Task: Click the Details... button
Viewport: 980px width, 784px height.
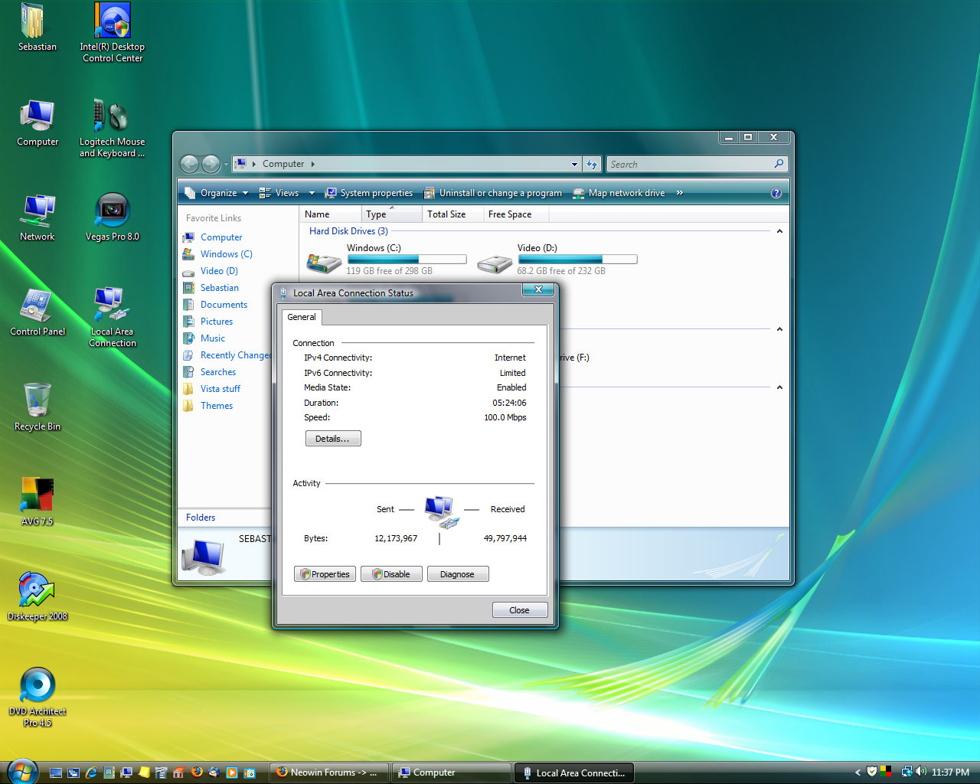Action: point(332,439)
